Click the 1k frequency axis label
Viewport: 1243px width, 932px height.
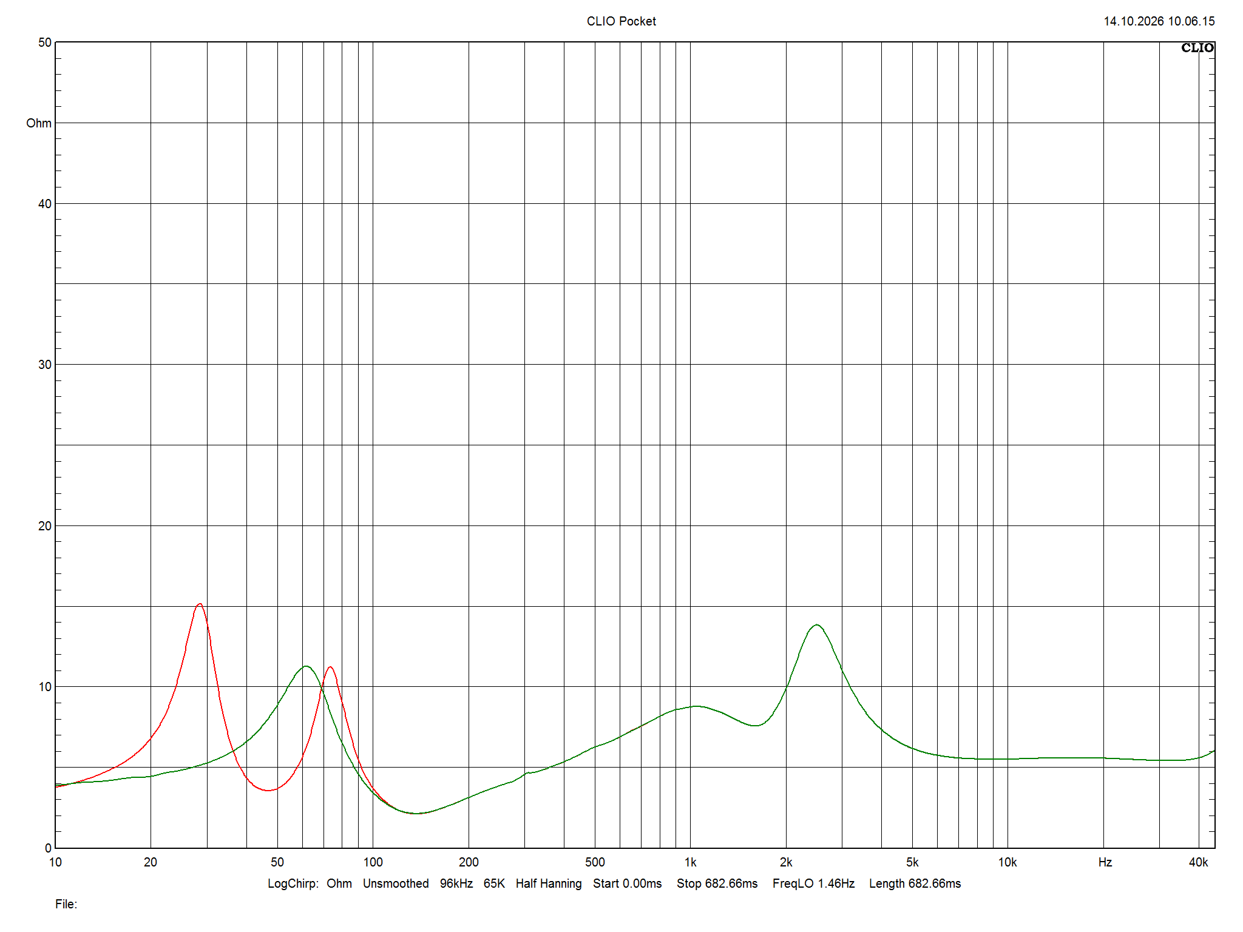[690, 862]
